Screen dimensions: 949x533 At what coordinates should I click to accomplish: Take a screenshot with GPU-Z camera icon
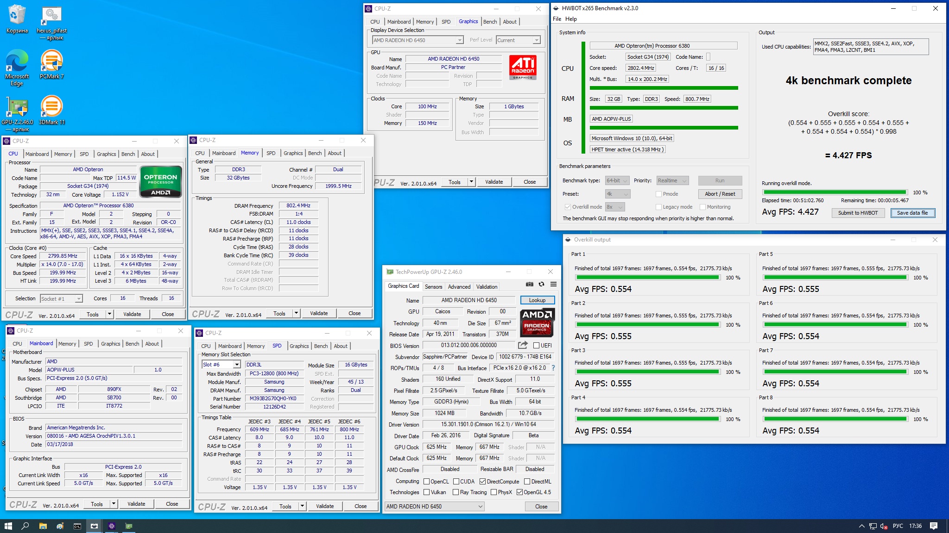(530, 284)
